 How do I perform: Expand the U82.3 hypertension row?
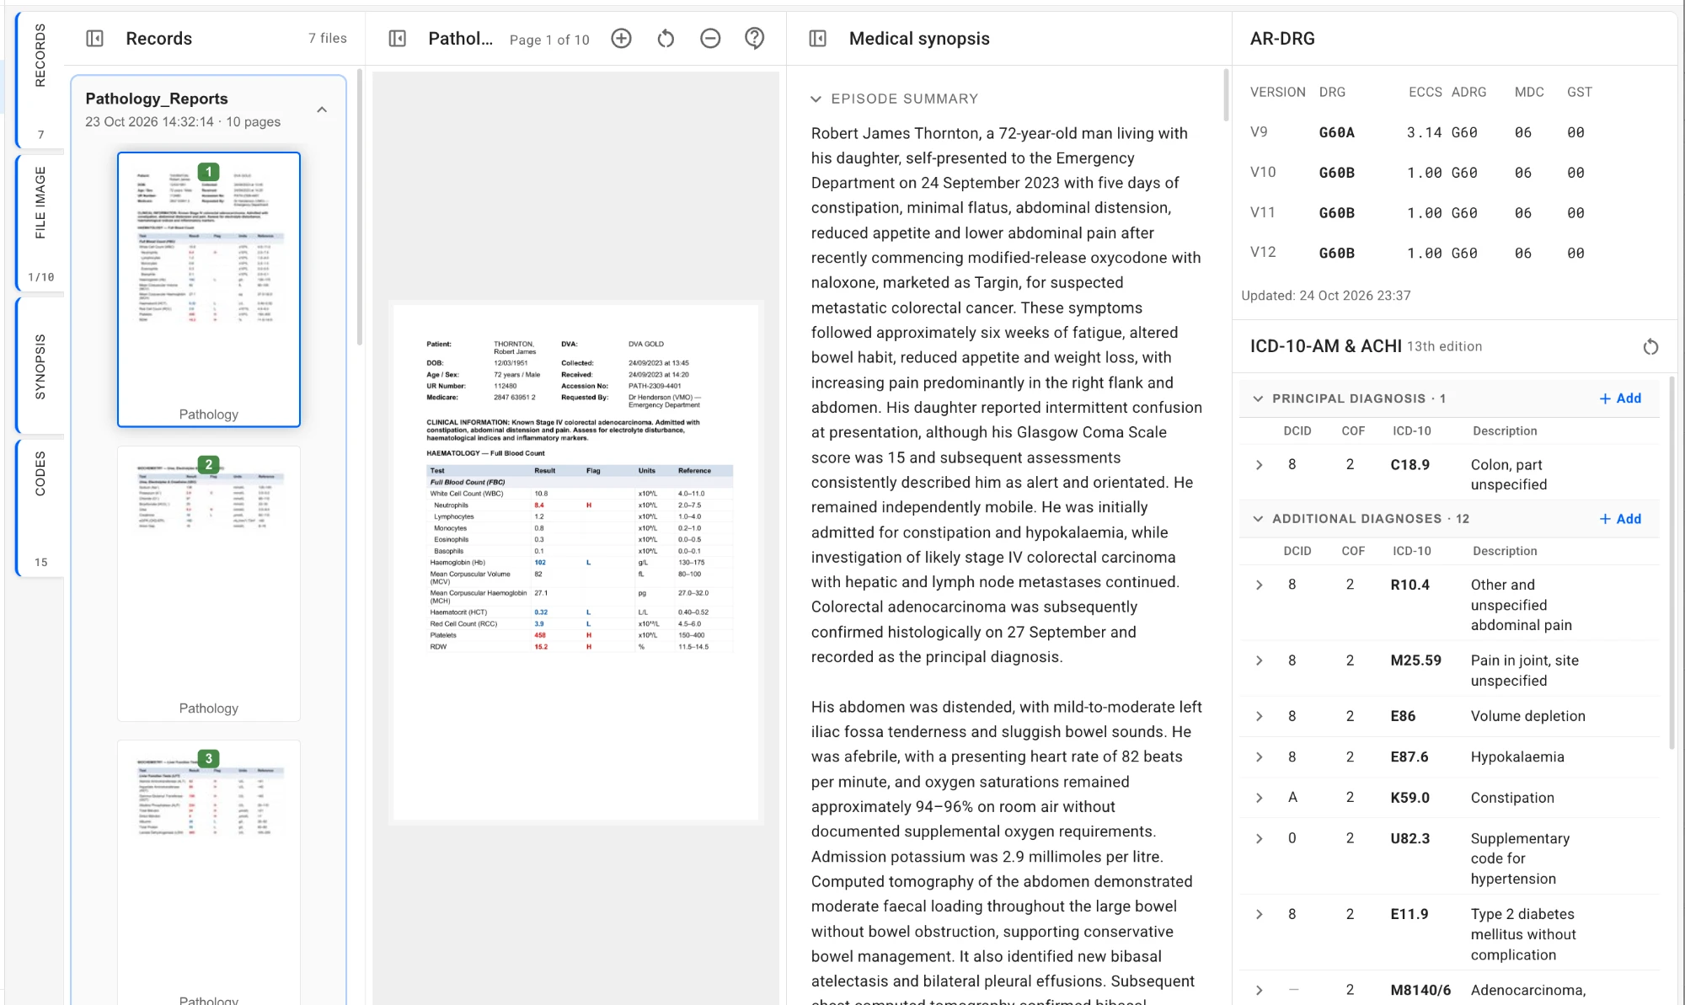tap(1260, 838)
